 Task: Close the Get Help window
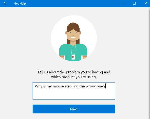click(146, 3)
